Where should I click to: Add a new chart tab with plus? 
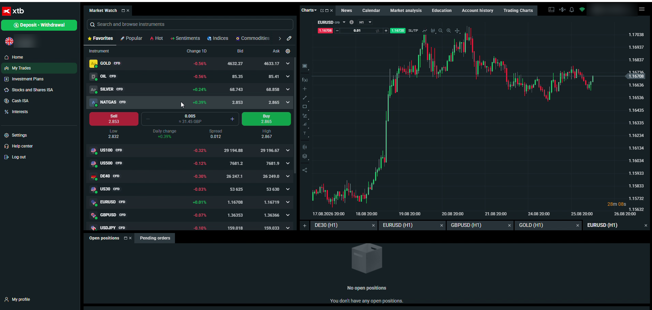pos(305,226)
